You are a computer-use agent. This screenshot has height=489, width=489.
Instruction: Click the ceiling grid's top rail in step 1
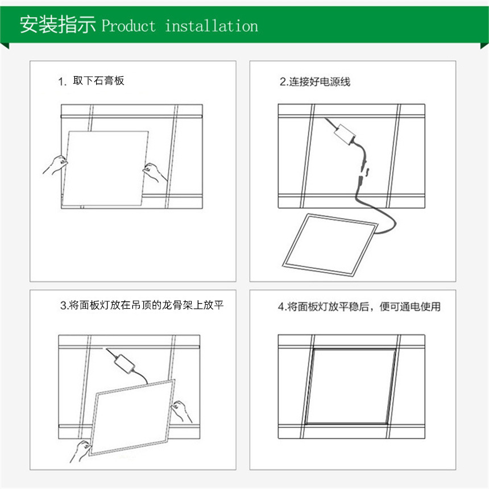pos(131,117)
